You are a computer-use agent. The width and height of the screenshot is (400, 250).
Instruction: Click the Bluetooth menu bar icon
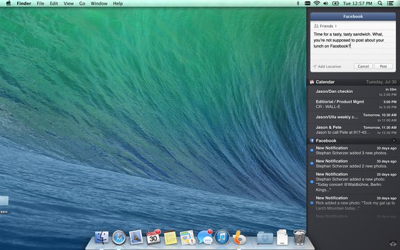(x=298, y=3)
